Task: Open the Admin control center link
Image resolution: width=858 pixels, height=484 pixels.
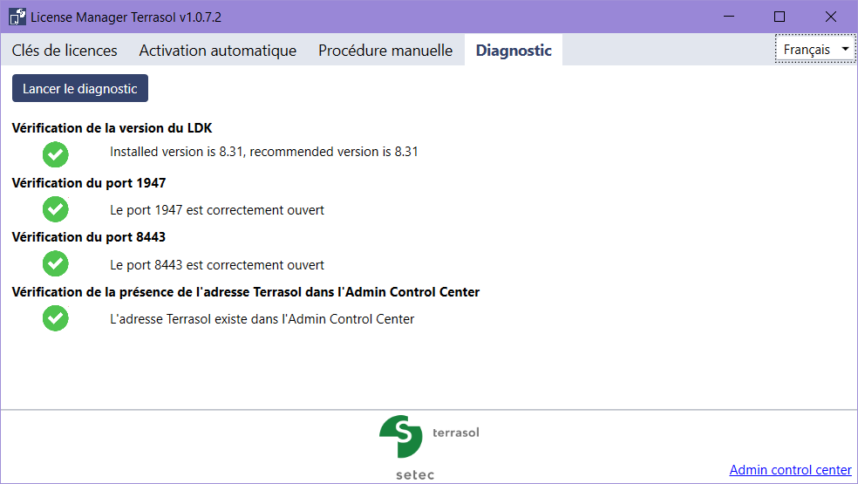Action: [790, 470]
